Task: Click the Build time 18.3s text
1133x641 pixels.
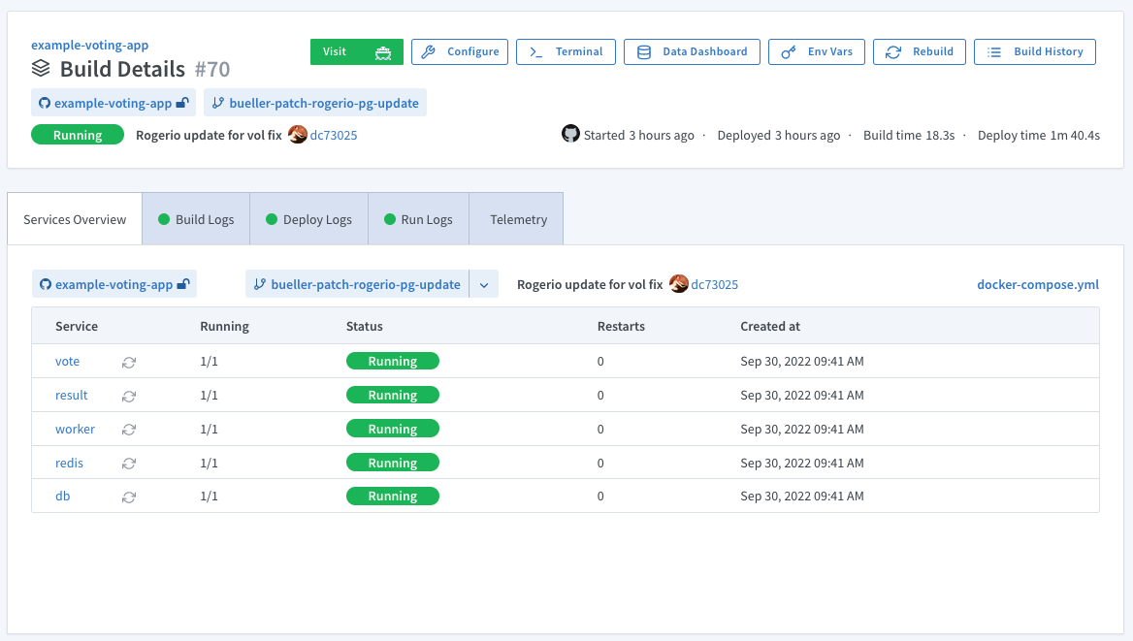Action: [909, 135]
